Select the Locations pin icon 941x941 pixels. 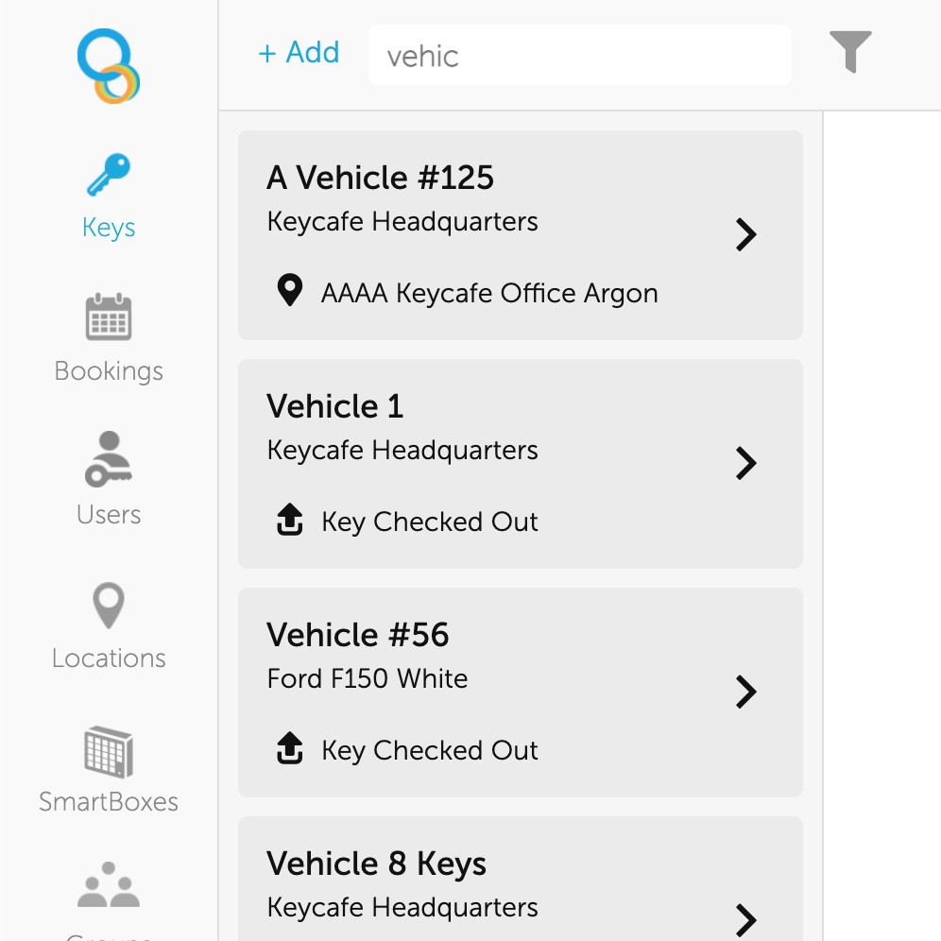click(x=108, y=605)
